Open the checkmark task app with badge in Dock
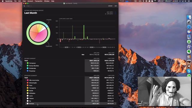The width and height of the screenshot is (192, 108). (189, 32)
